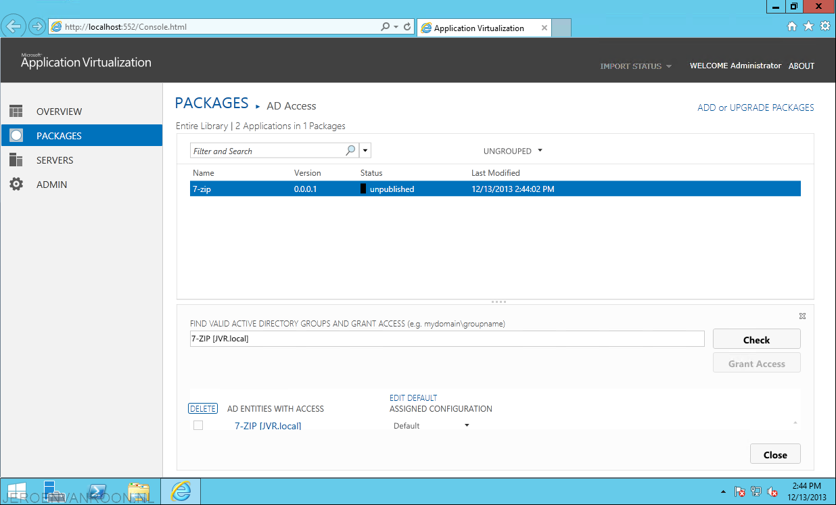Open File Explorer from the taskbar
Image resolution: width=836 pixels, height=505 pixels.
[139, 491]
